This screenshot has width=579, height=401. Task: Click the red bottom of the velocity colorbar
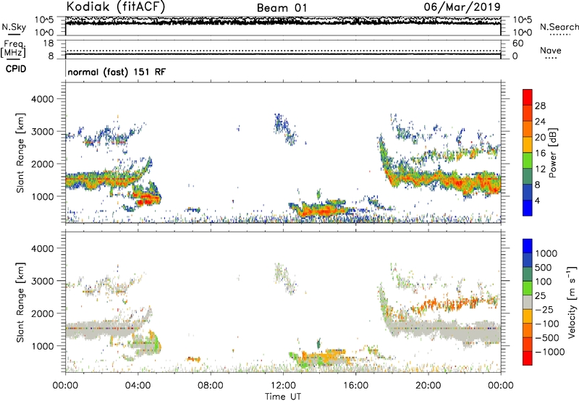tap(528, 358)
